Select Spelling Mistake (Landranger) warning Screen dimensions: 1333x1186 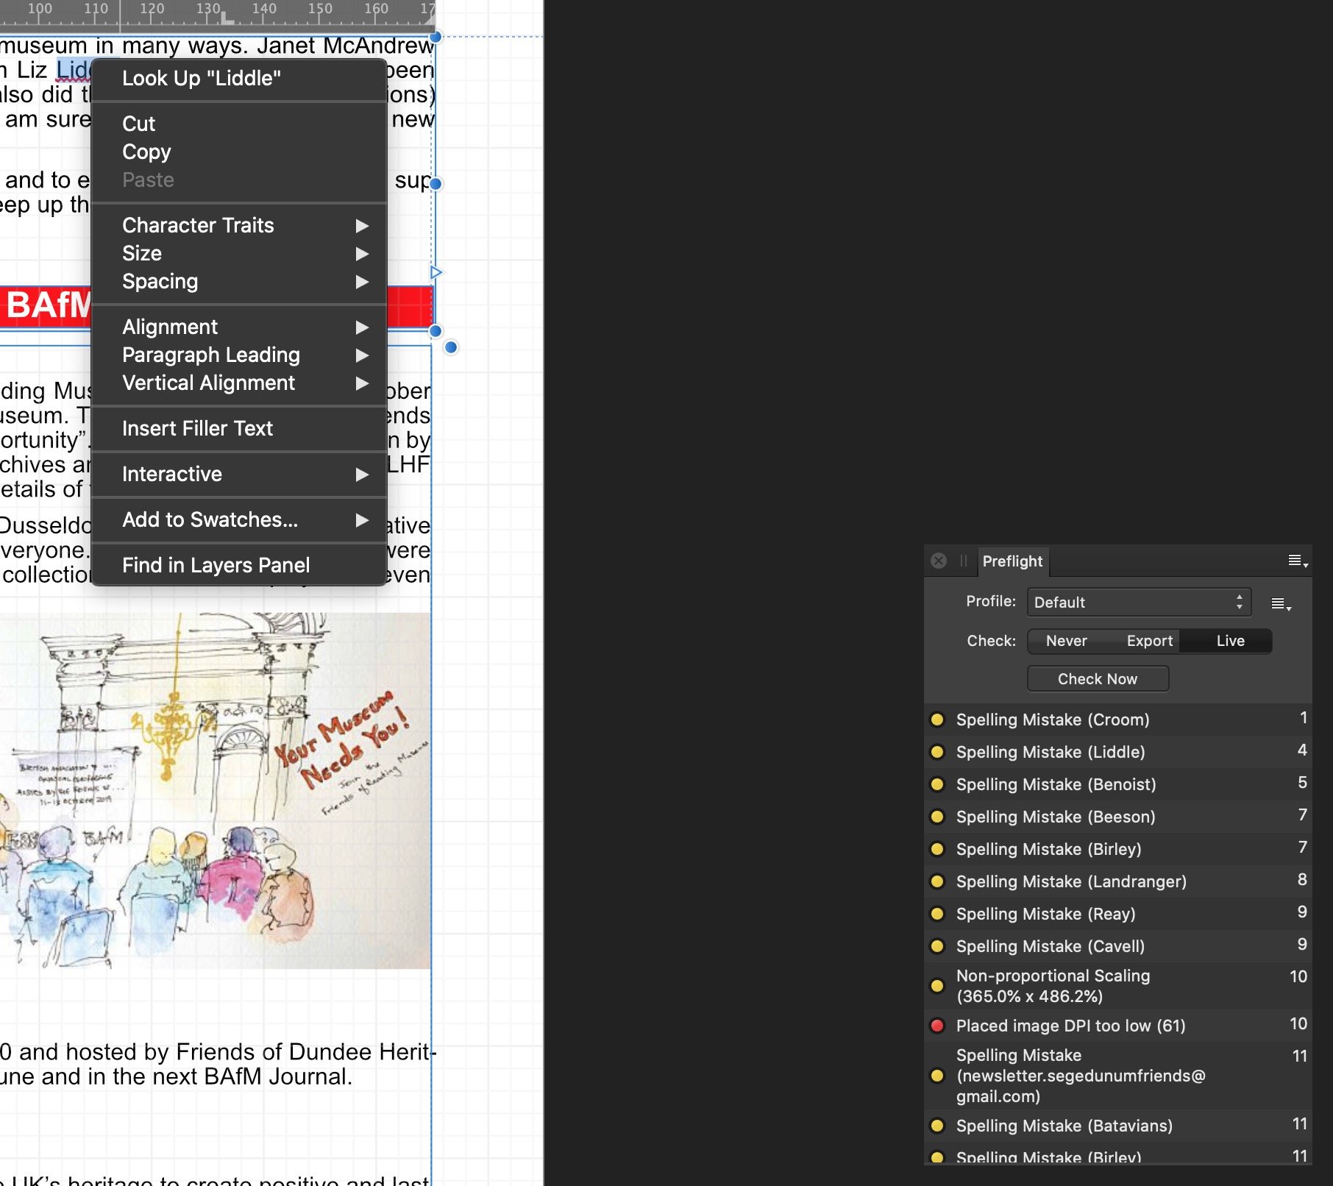1118,881
